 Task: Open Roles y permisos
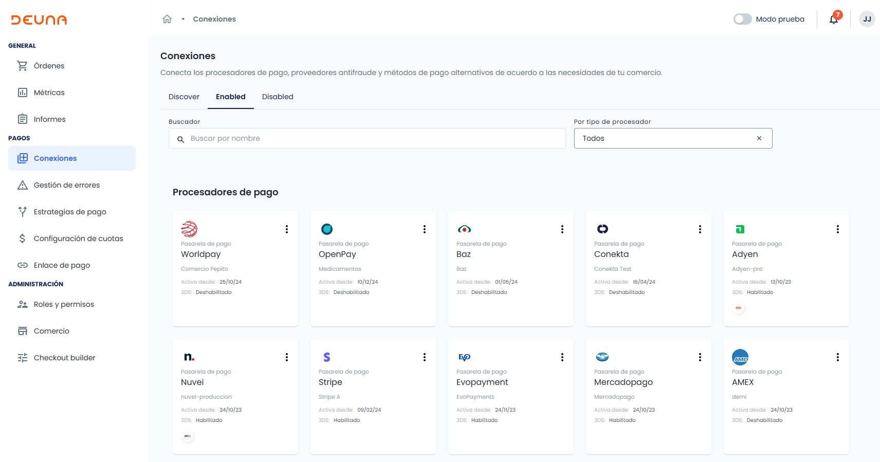pos(72,304)
